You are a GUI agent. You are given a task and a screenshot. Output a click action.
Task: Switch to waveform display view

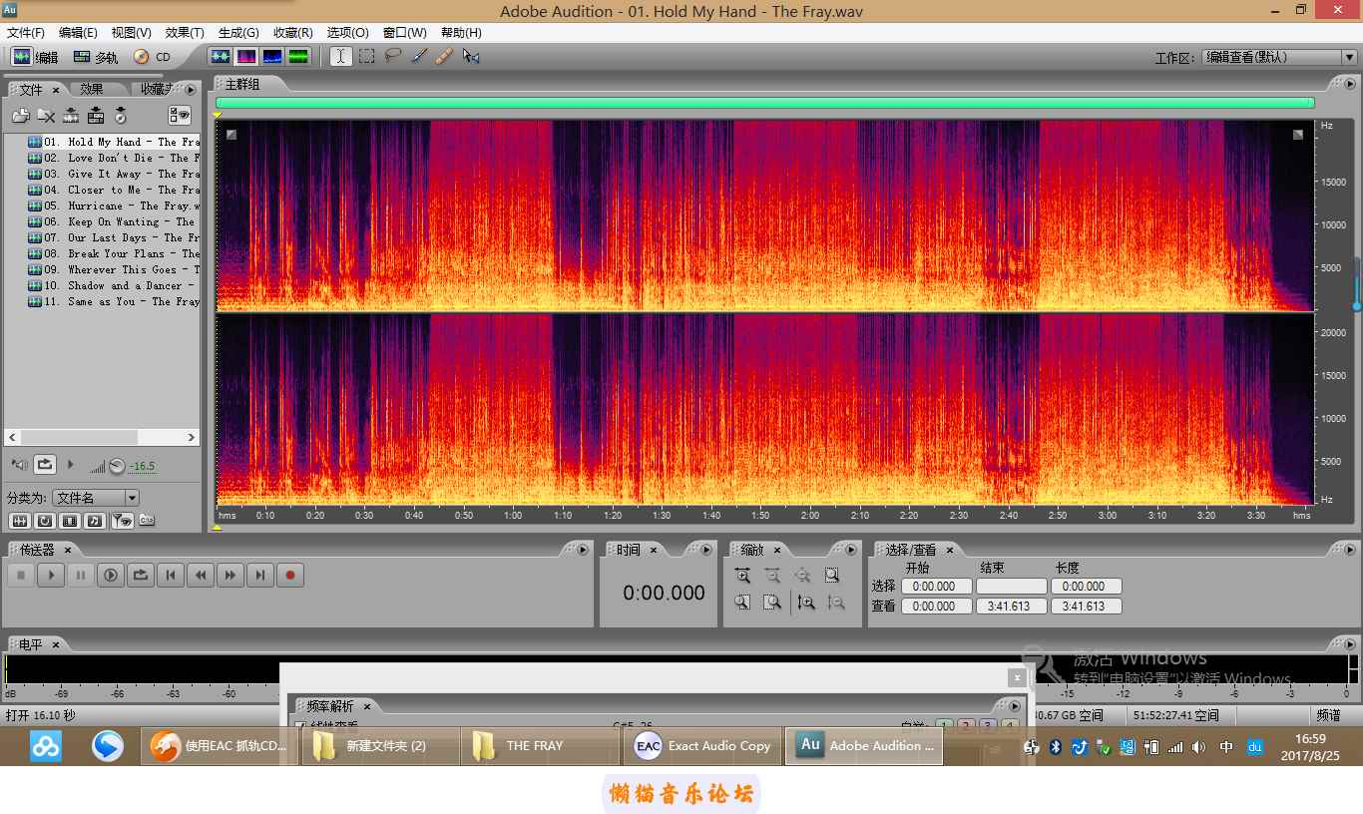tap(221, 56)
